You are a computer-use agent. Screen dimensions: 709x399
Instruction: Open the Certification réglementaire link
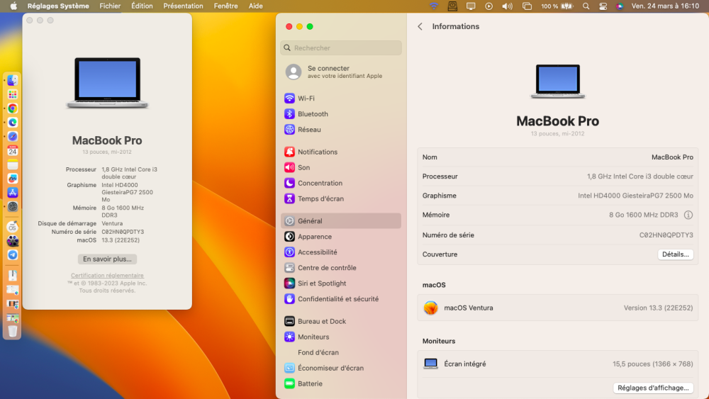click(x=107, y=275)
